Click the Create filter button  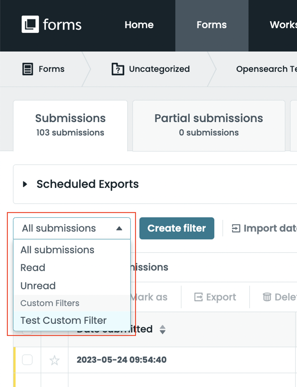point(177,228)
